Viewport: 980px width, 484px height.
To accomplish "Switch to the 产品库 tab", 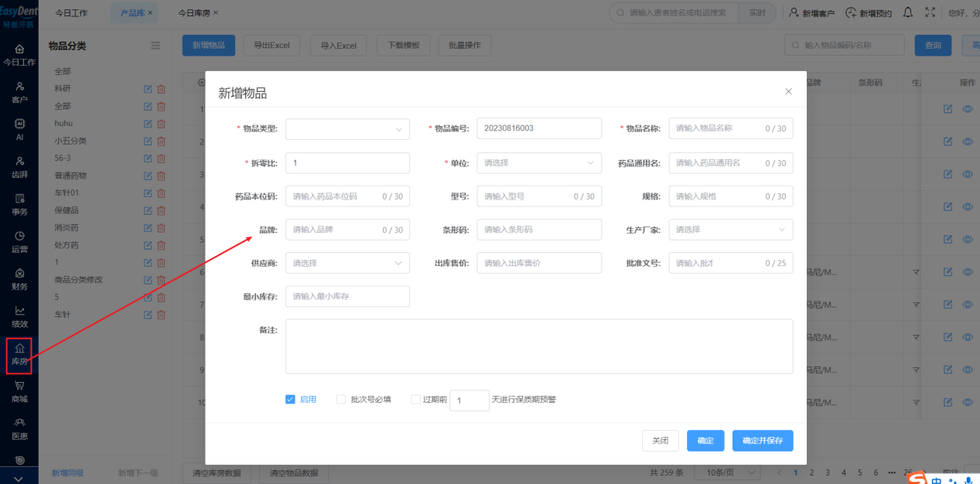I will [x=133, y=13].
